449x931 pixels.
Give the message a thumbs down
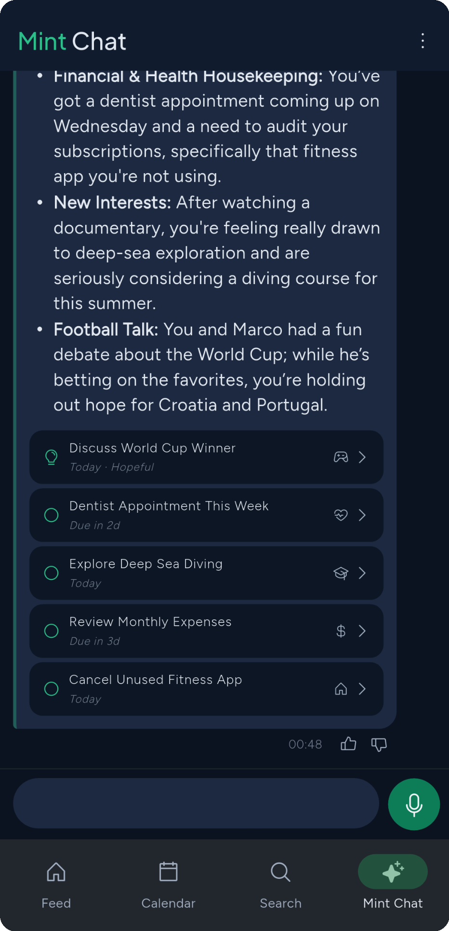[x=379, y=744]
